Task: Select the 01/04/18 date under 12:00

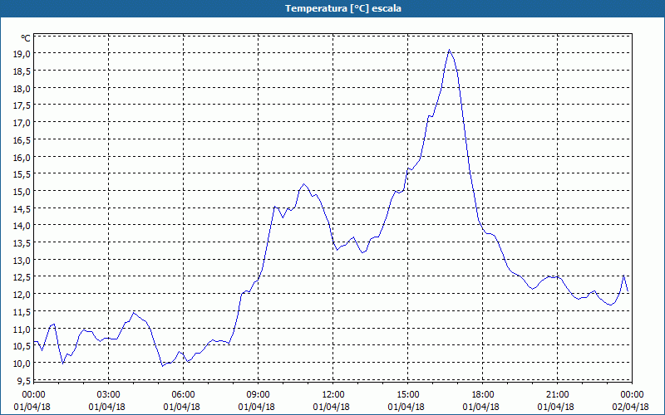Action: [x=331, y=407]
